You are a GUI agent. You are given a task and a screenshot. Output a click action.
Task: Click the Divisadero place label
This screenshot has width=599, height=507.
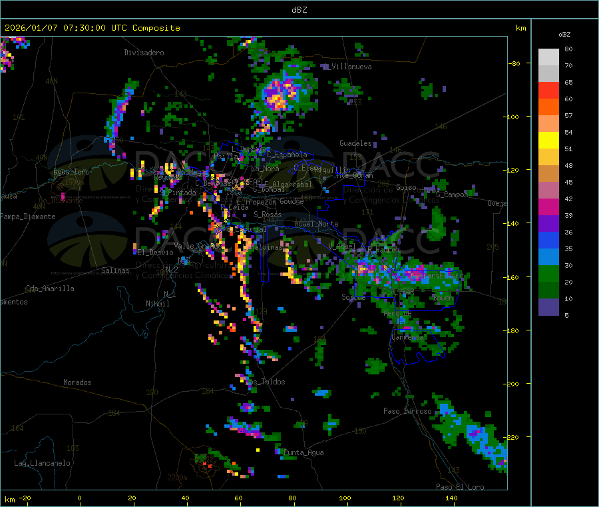click(x=144, y=53)
